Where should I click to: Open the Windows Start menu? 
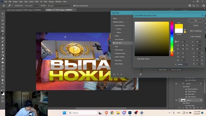(x=64, y=113)
